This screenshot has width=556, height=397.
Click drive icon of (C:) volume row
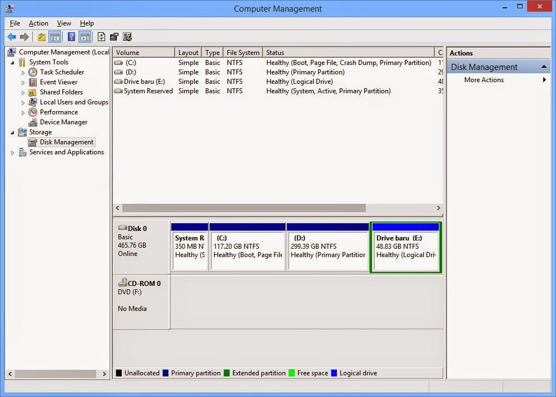point(118,63)
